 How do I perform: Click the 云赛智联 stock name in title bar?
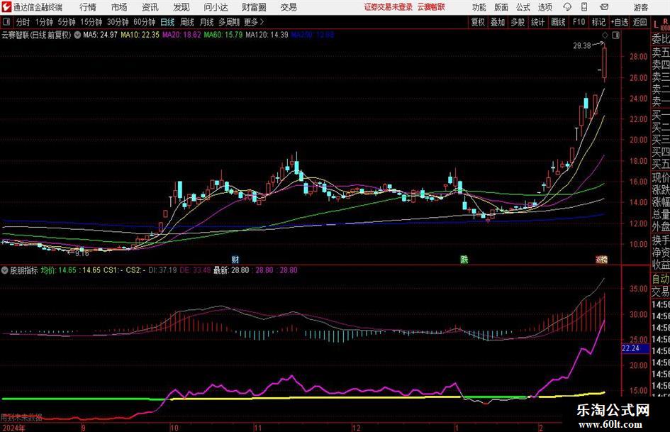[431, 7]
